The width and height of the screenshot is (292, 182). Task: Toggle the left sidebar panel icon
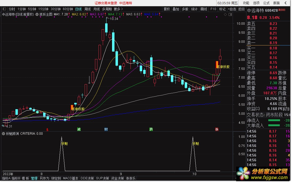[4, 9]
